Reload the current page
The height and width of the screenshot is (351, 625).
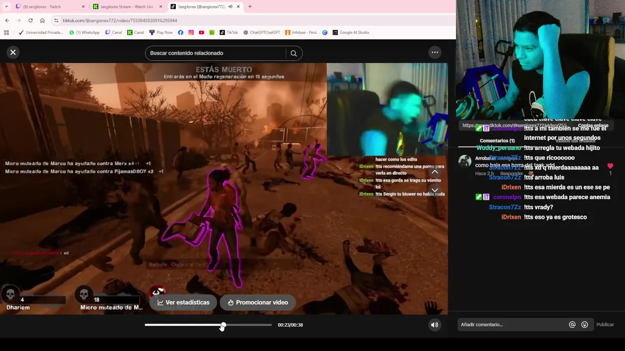[30, 20]
